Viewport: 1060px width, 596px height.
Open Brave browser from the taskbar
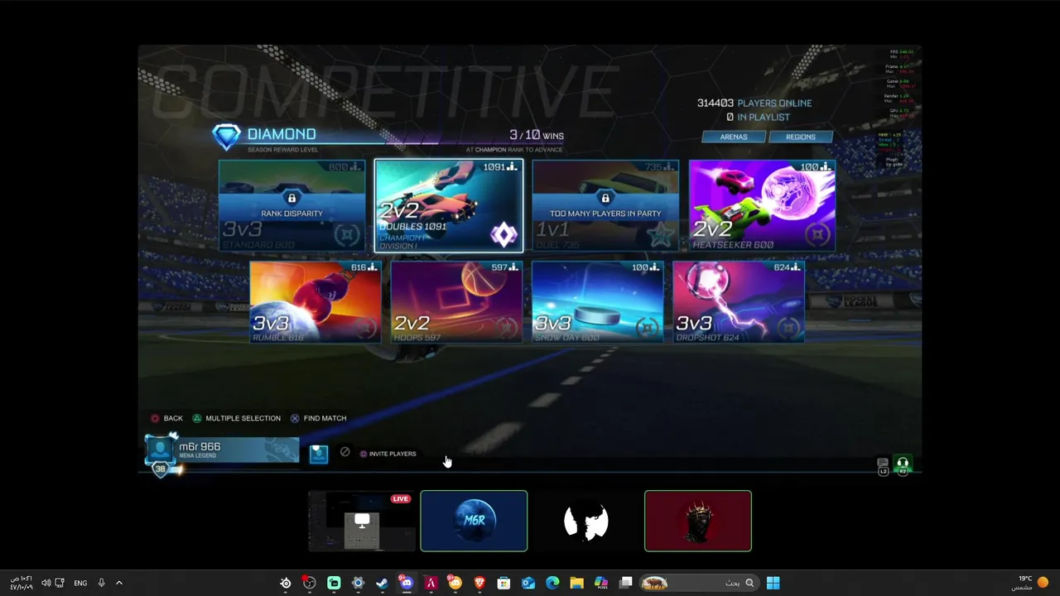point(479,583)
